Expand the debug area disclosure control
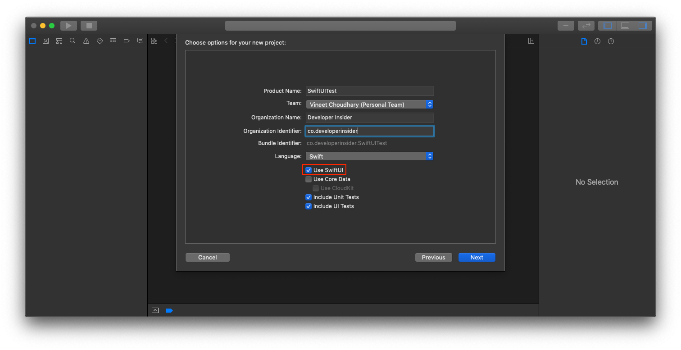681x350 pixels. point(155,310)
